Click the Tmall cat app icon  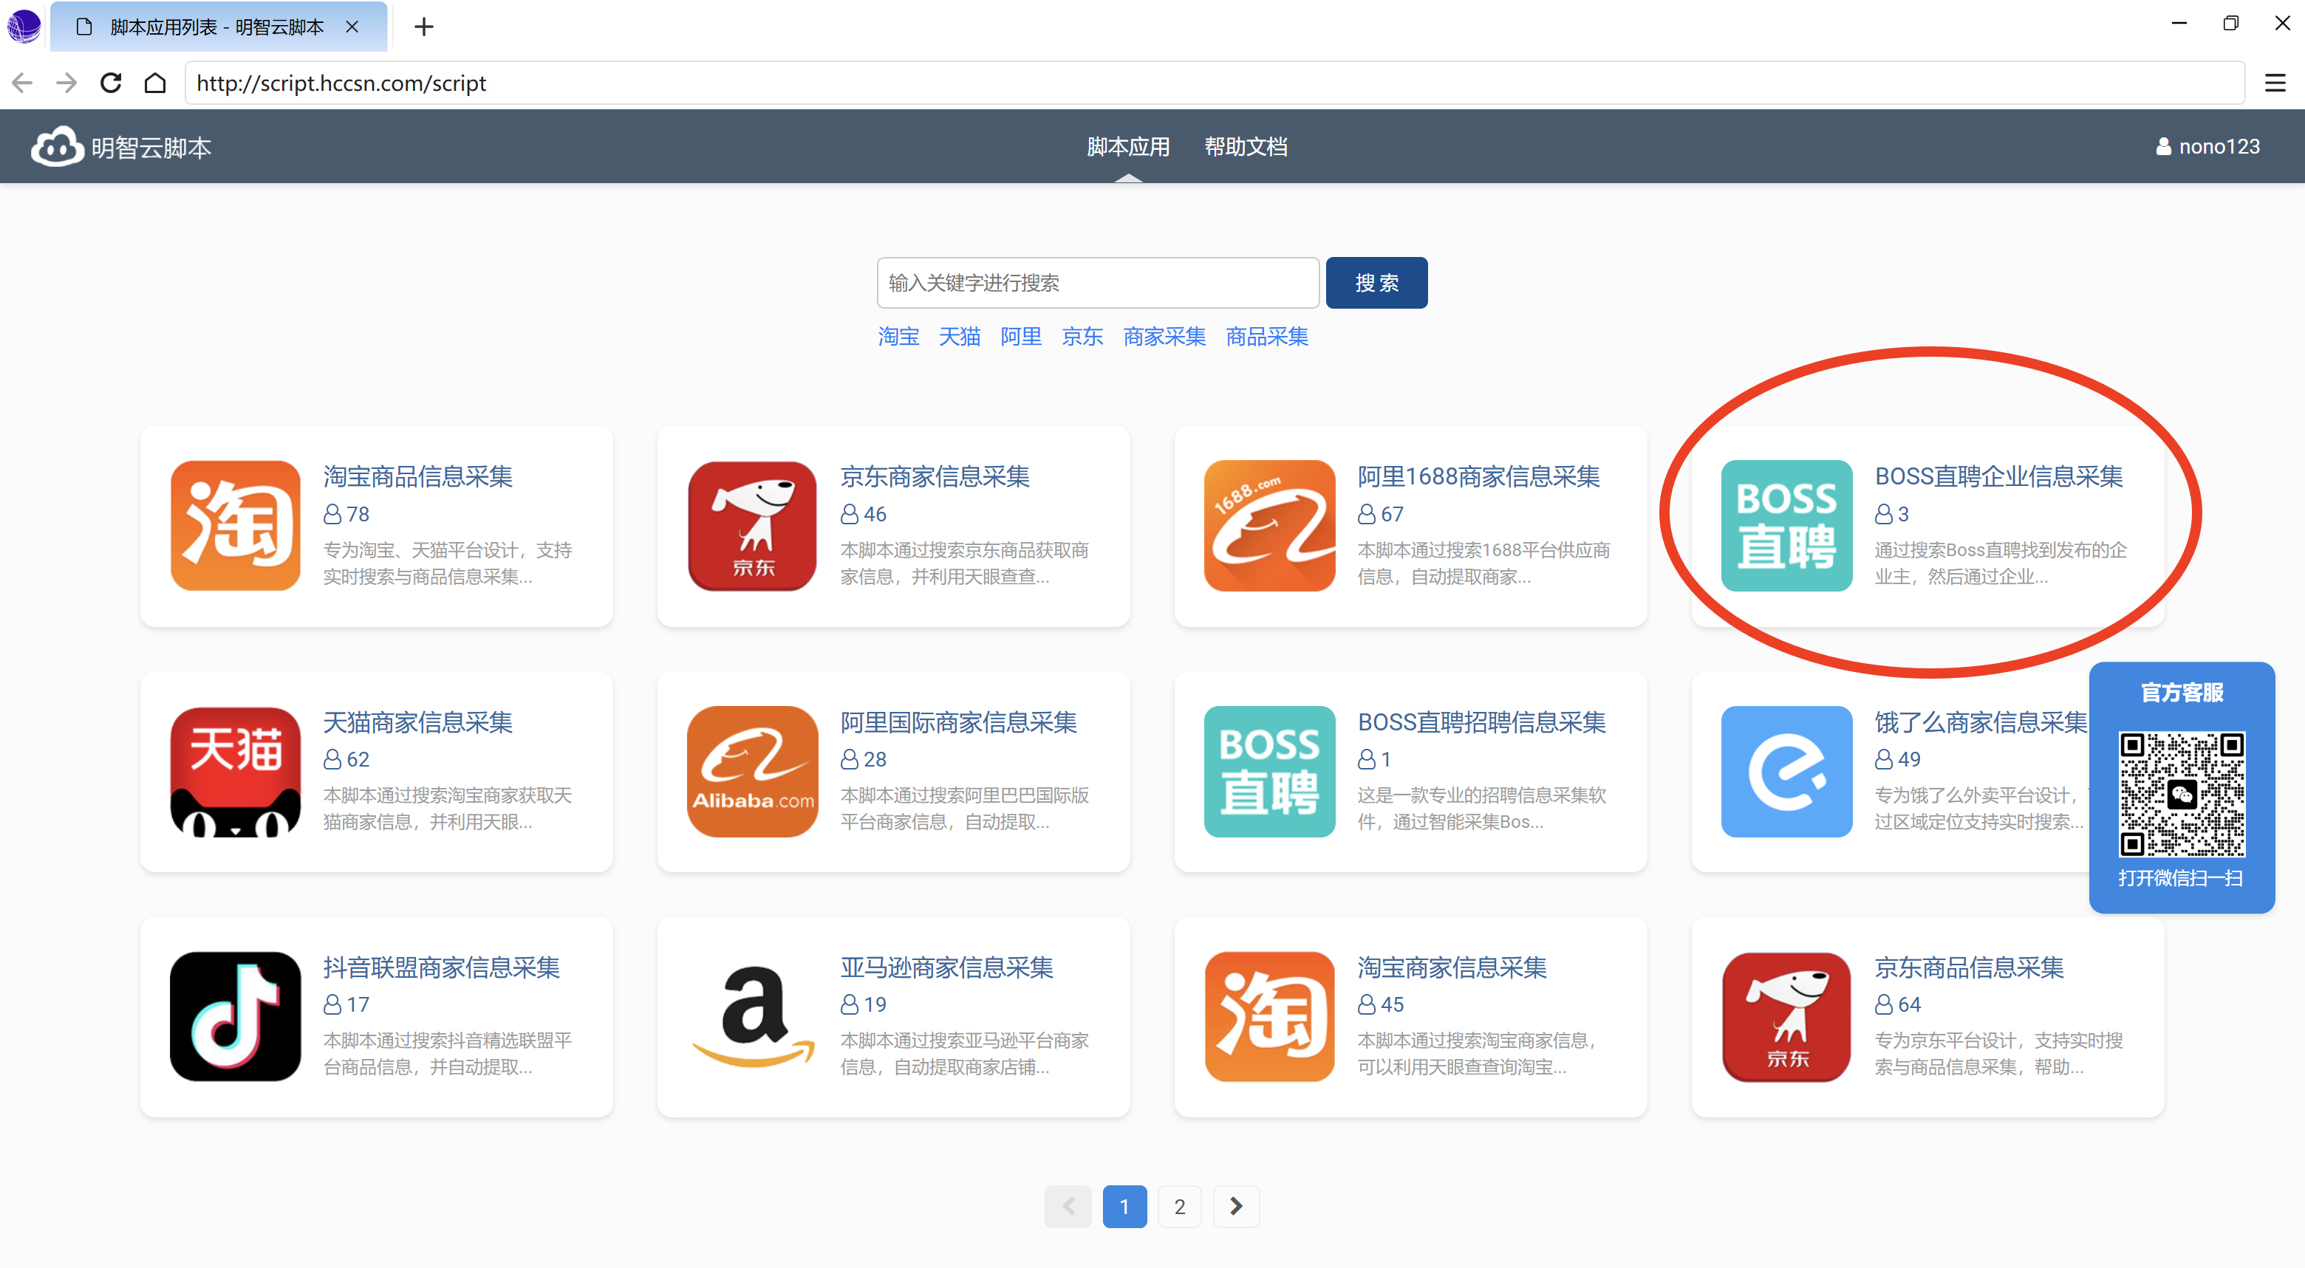(236, 772)
